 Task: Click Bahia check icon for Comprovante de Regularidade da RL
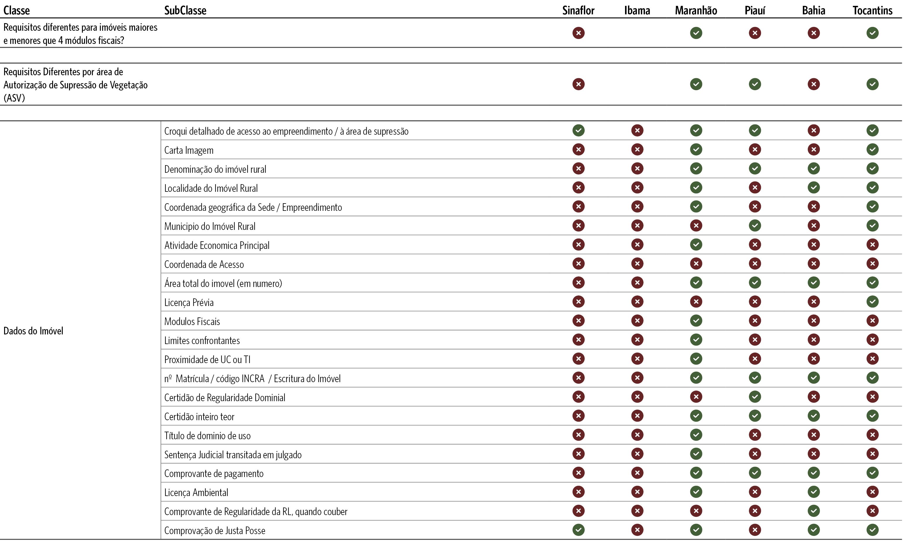(814, 511)
